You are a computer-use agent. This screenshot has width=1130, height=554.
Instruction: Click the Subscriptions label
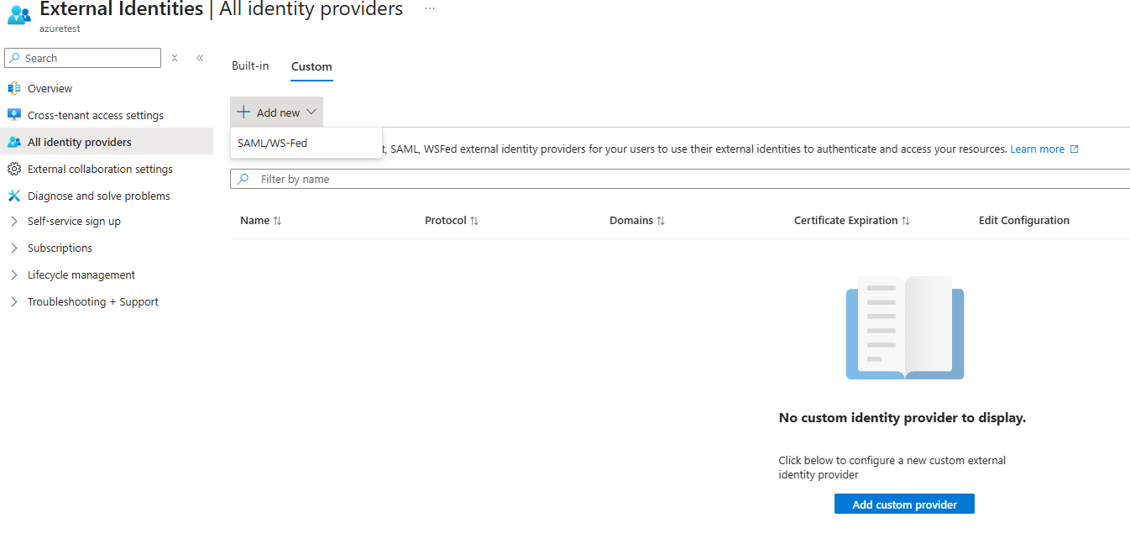click(x=60, y=248)
